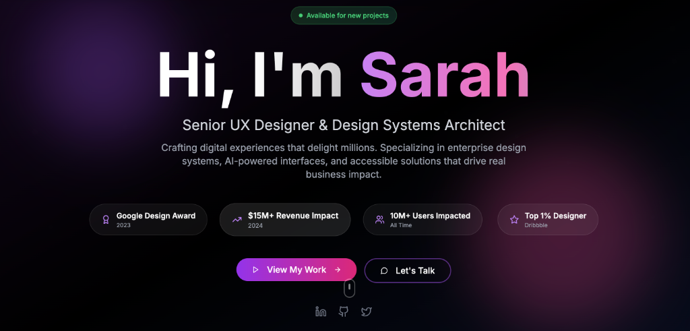Click the gradient name Sarah in the headline

click(x=445, y=75)
